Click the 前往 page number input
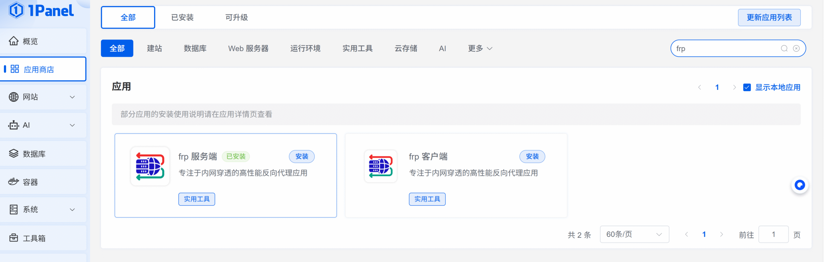Screen dimensions: 824x262 tap(773, 234)
